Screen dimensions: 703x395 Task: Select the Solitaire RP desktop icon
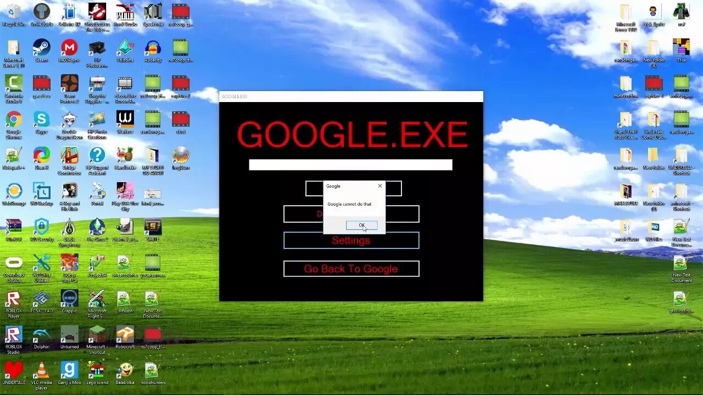tap(69, 15)
